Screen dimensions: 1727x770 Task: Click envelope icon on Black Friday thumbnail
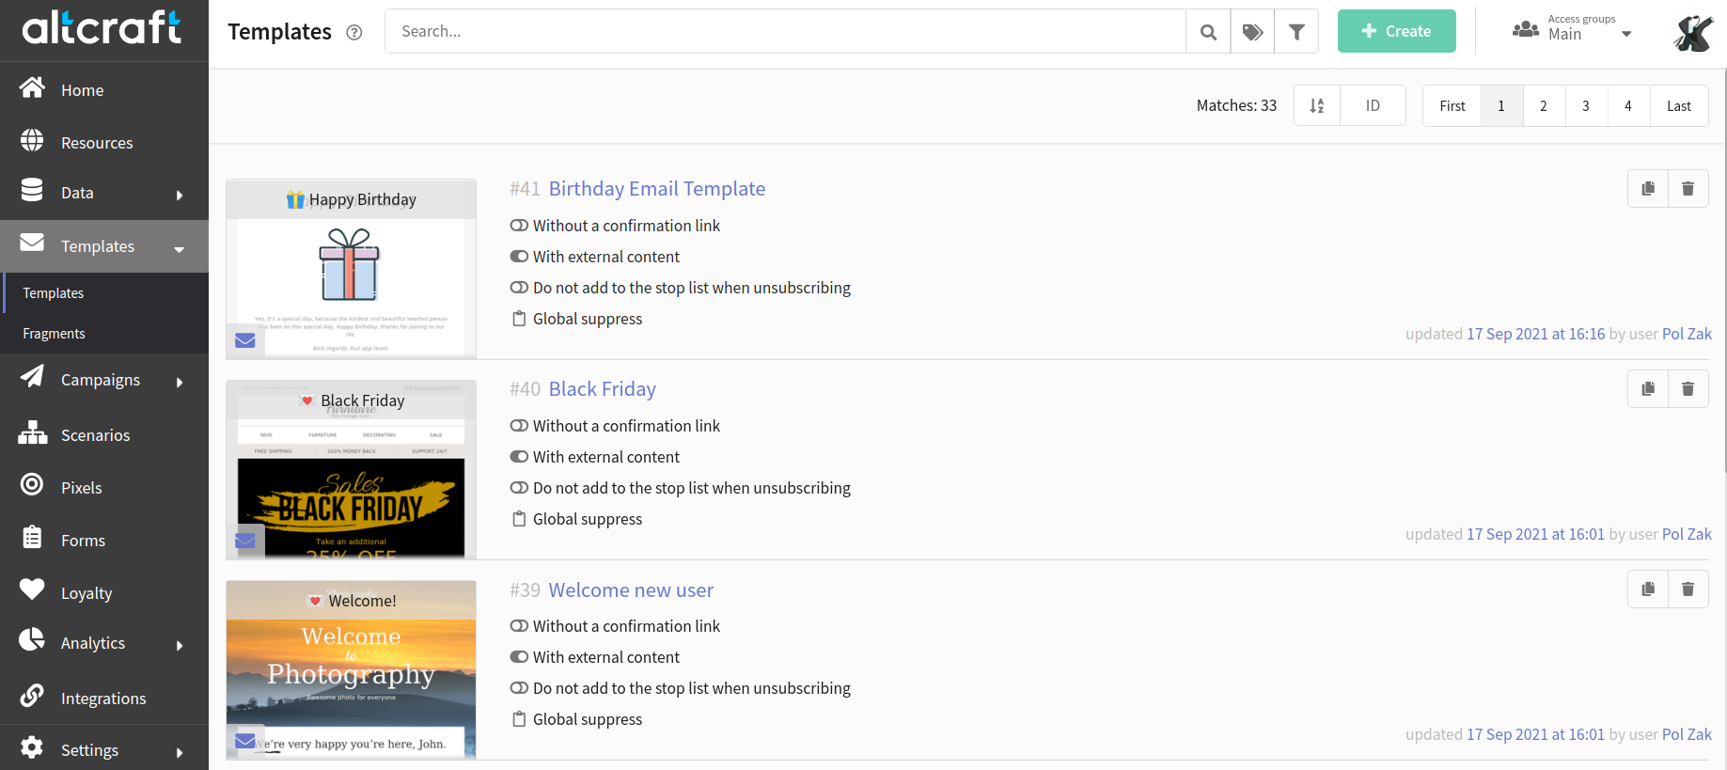point(245,541)
